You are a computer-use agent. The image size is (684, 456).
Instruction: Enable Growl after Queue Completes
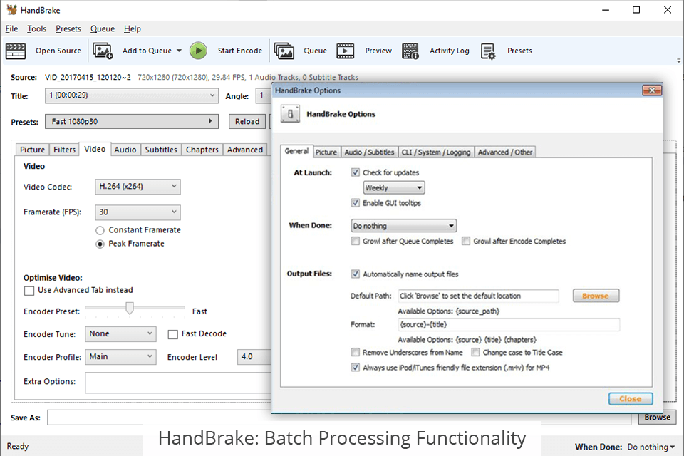pyautogui.click(x=356, y=241)
